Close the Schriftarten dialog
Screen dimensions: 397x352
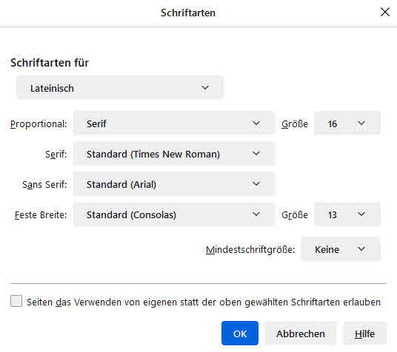[385, 12]
